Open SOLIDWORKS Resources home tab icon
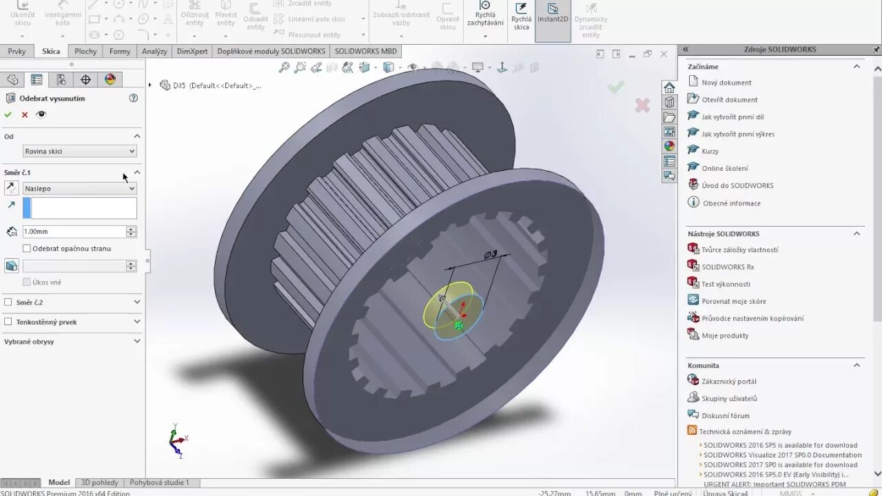The image size is (882, 496). pos(669,87)
